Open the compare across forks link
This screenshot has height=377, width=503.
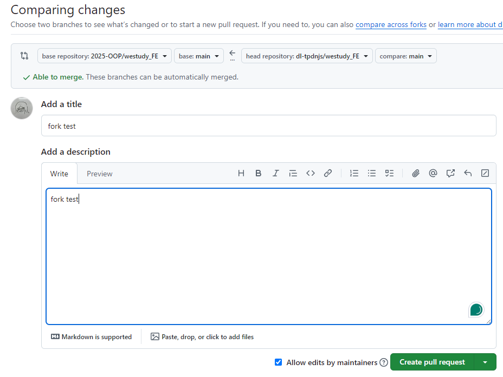[391, 25]
